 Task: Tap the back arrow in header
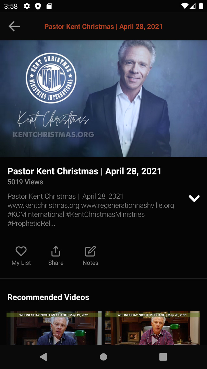pos(14,27)
